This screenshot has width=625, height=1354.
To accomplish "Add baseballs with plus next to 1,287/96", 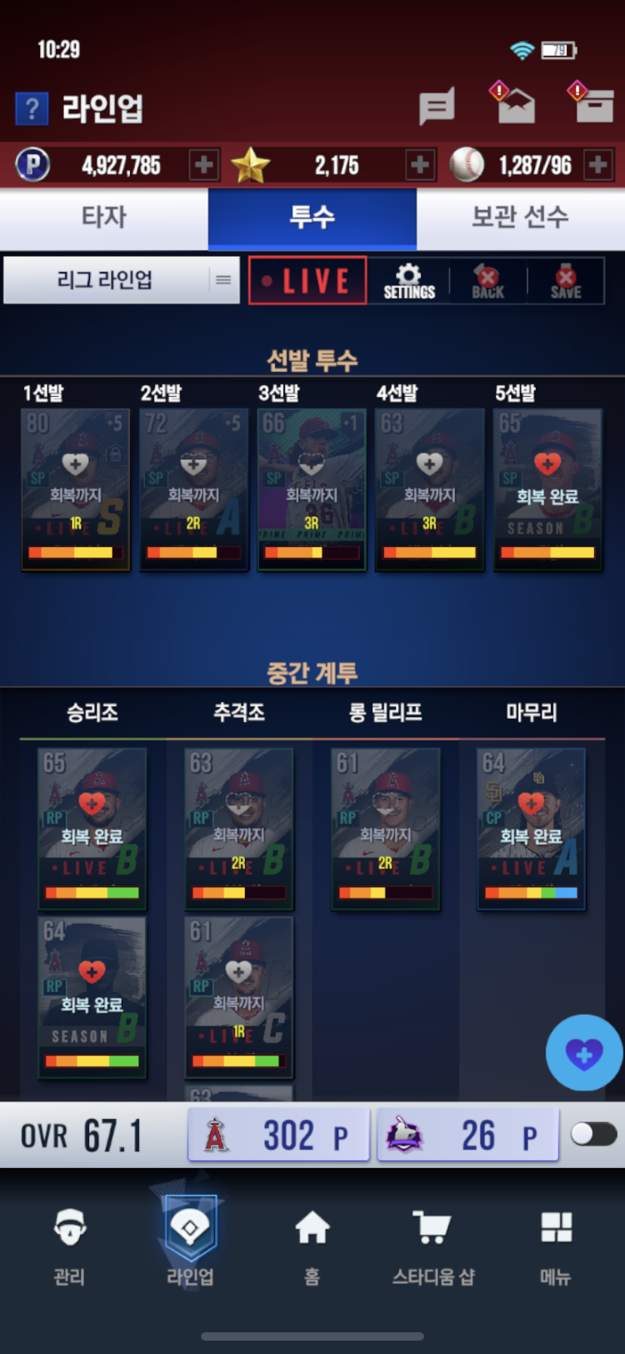I will click(597, 165).
